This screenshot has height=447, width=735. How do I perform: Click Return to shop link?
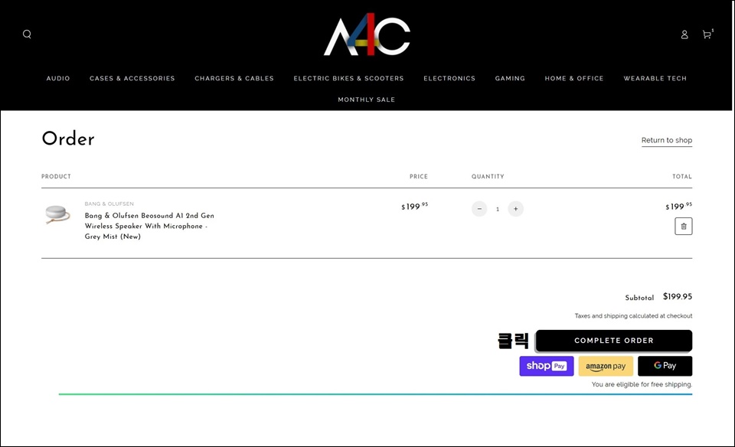(x=667, y=140)
